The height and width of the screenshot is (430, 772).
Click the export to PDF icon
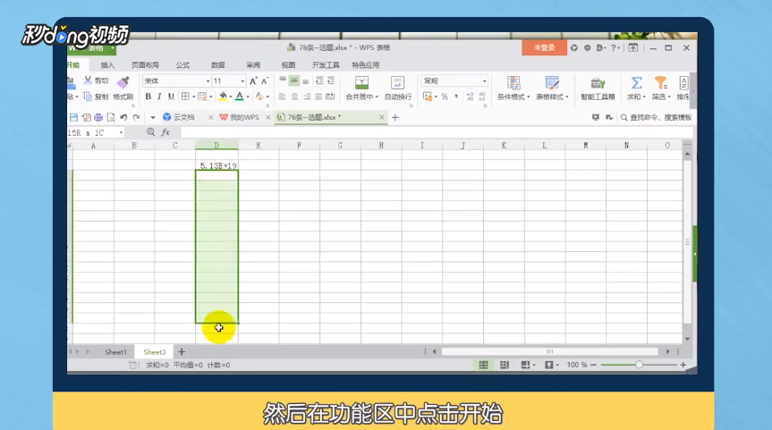[86, 117]
